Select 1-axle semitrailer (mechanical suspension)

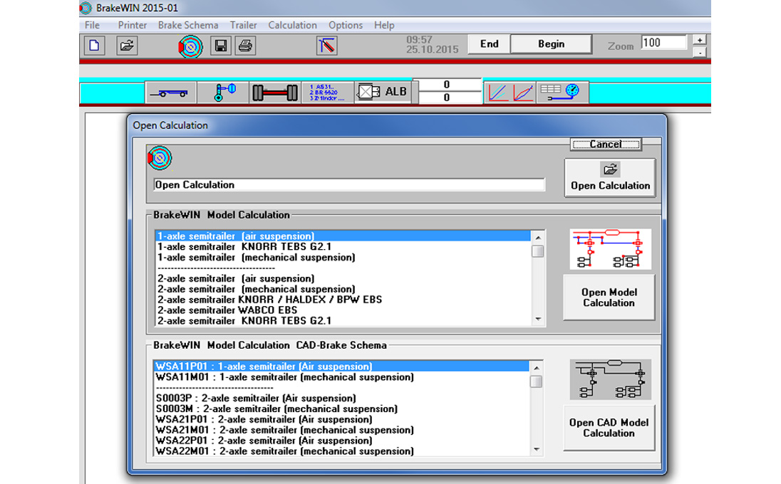(x=343, y=258)
